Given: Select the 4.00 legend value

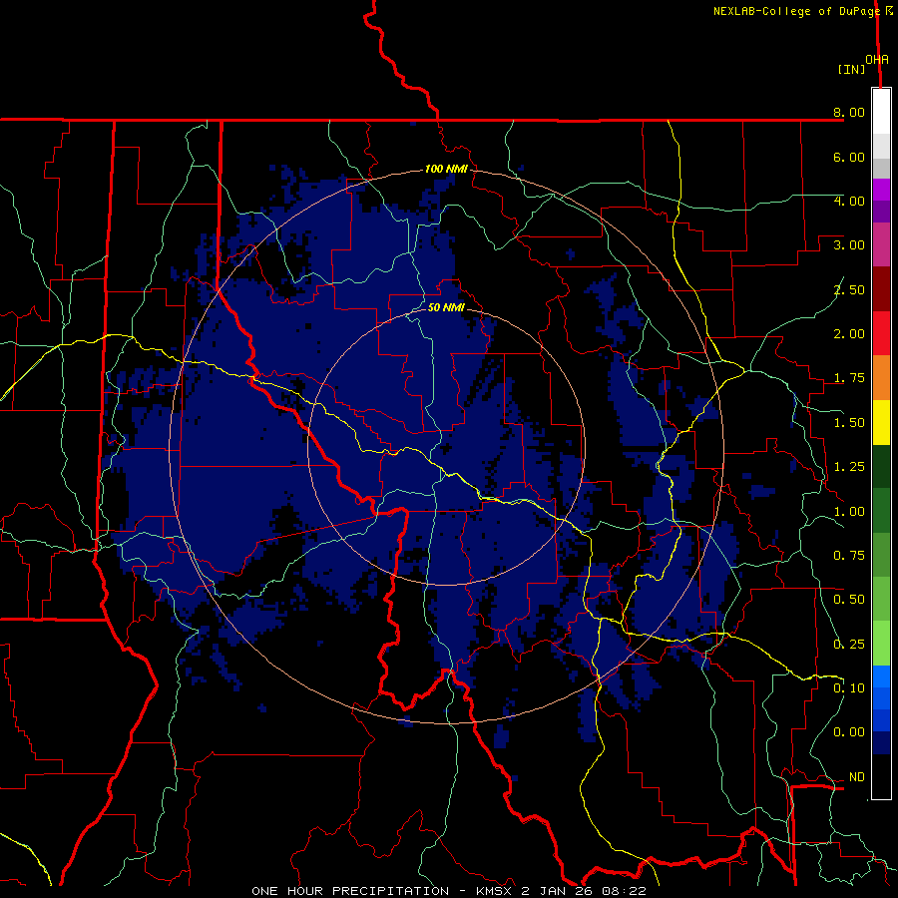Looking at the screenshot, I should pyautogui.click(x=849, y=201).
